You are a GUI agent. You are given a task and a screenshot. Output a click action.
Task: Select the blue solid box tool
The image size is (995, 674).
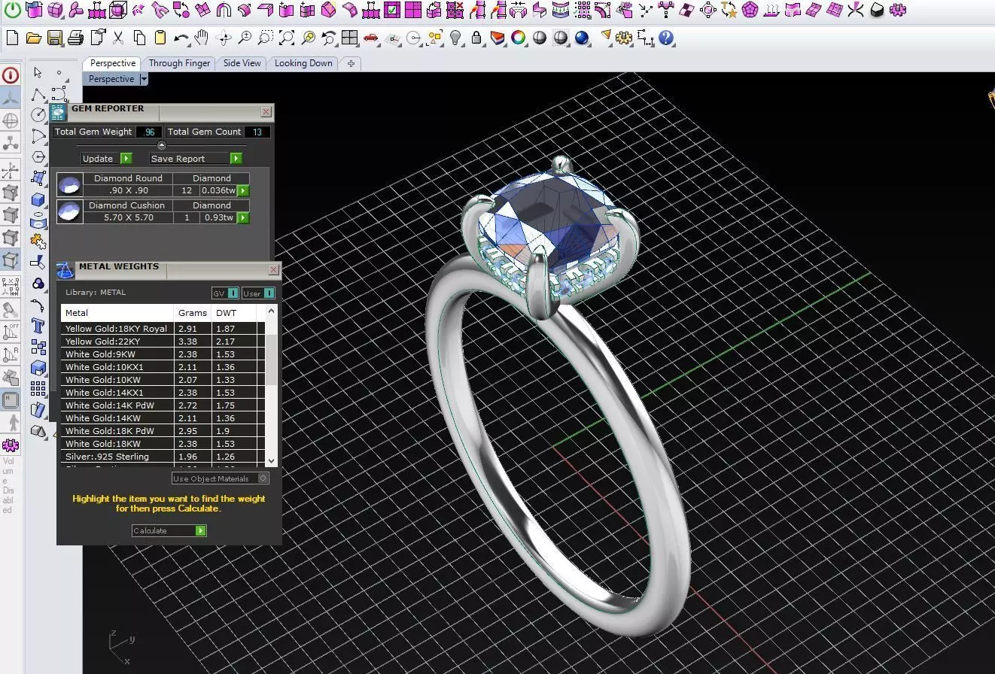[x=38, y=200]
